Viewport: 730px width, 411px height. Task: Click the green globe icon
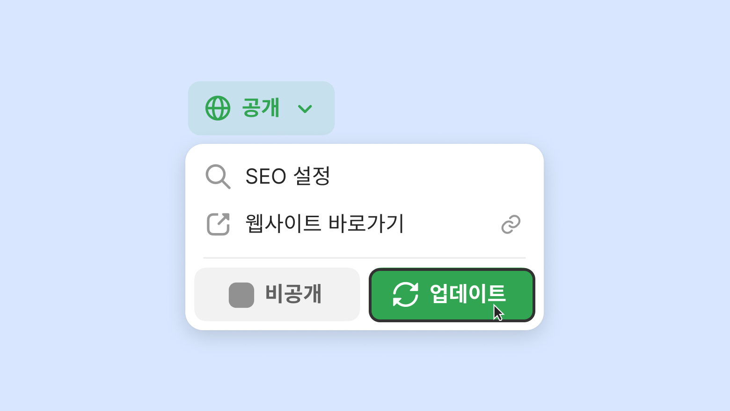[x=218, y=108]
